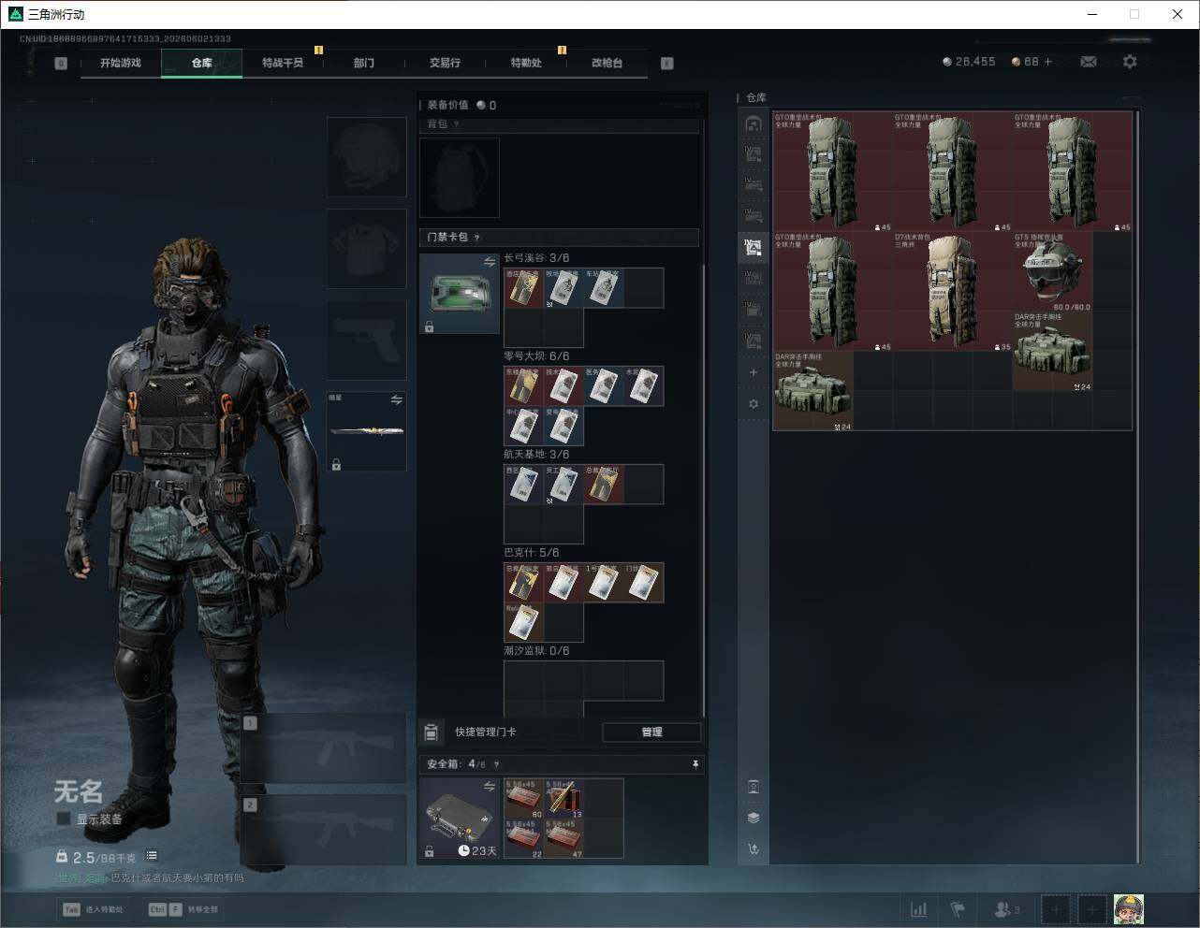Open help for 门禁卡包

click(x=476, y=238)
